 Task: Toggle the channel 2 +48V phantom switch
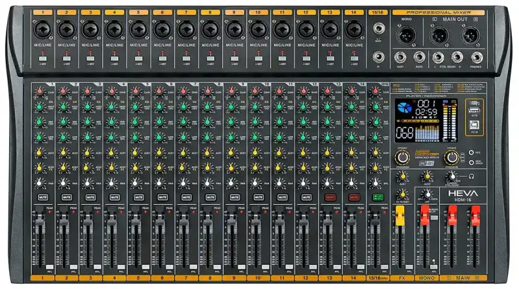coord(67,58)
